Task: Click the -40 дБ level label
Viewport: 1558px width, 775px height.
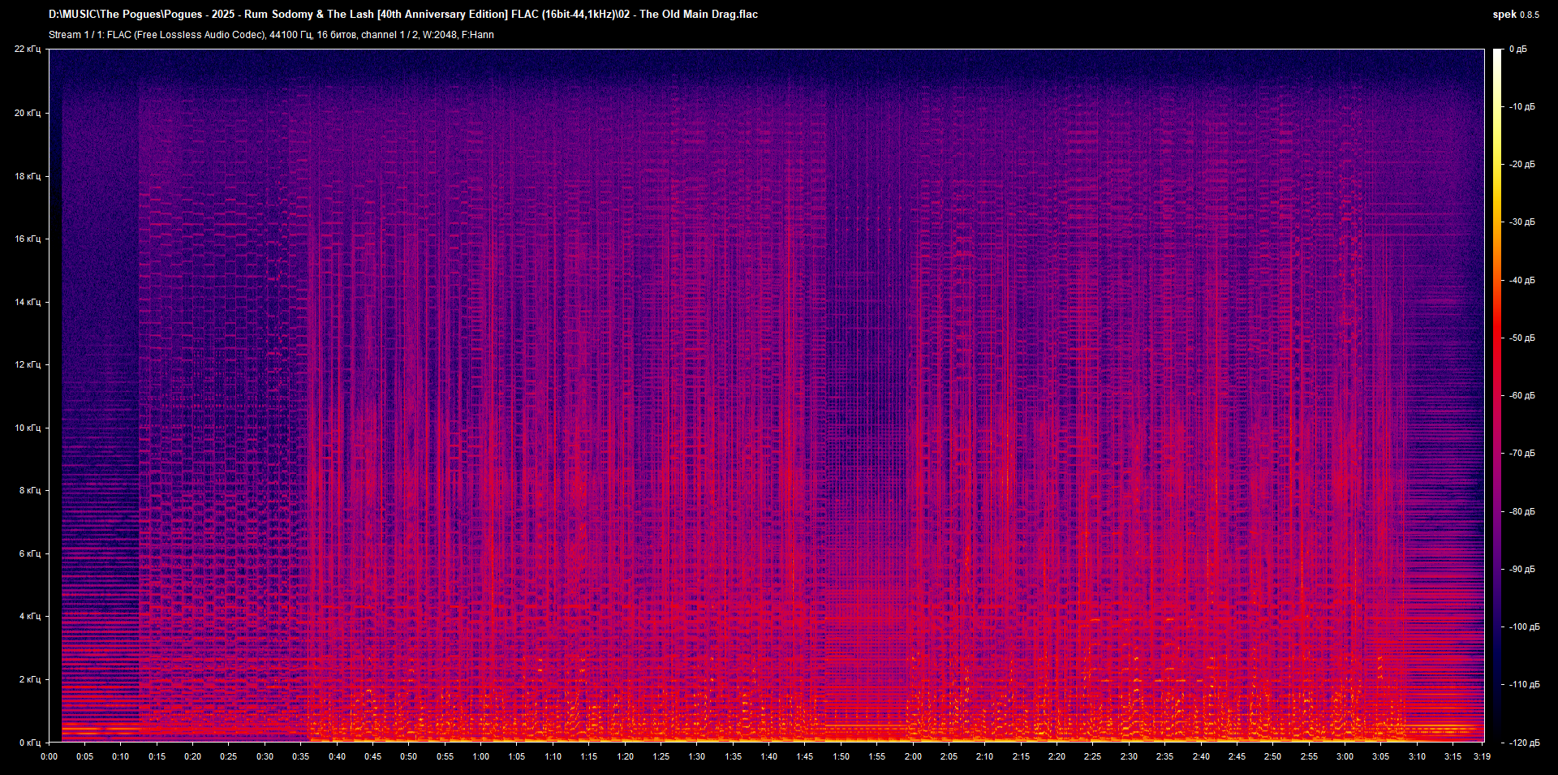Action: click(1522, 280)
